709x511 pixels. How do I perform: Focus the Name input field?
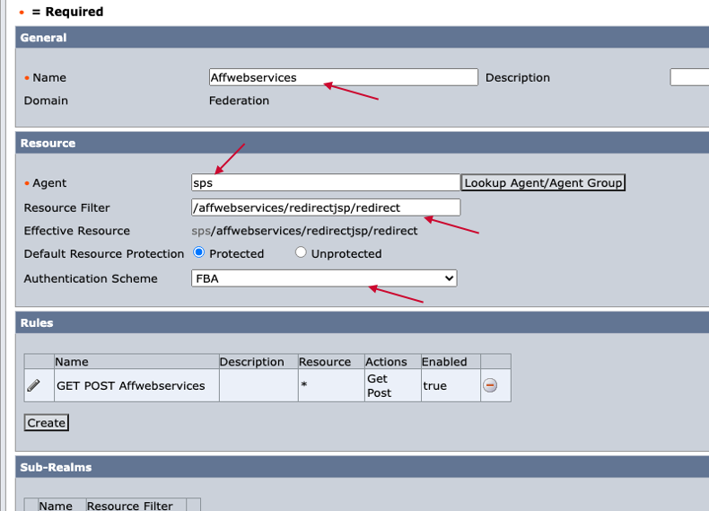(x=343, y=77)
